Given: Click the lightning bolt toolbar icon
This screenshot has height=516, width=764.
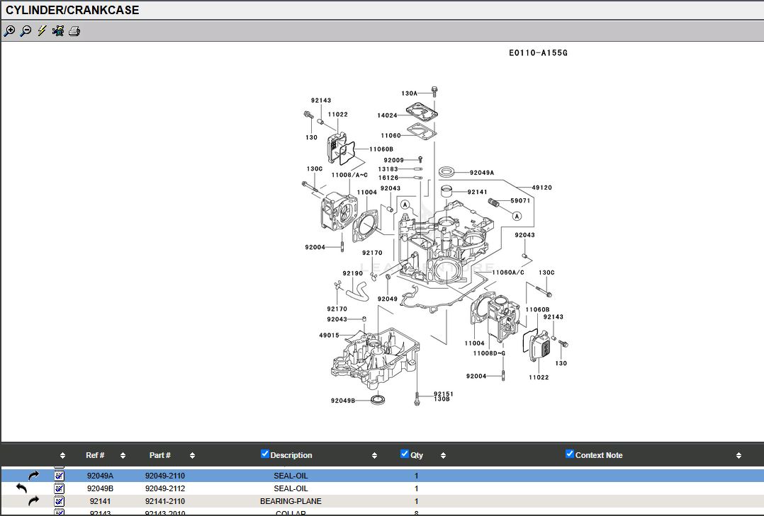Looking at the screenshot, I should point(42,31).
